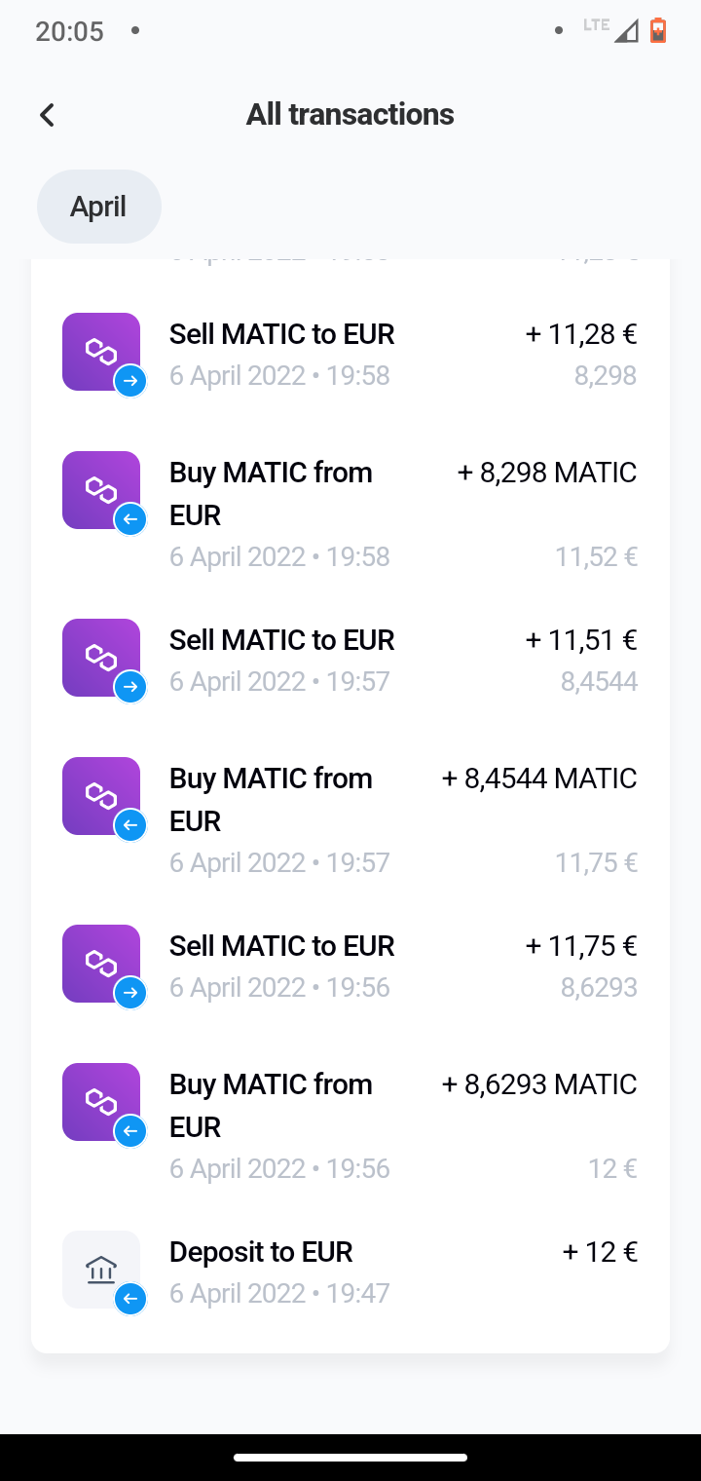Tap the bank icon for Deposit to EUR
The height and width of the screenshot is (1481, 701).
[x=101, y=1270]
